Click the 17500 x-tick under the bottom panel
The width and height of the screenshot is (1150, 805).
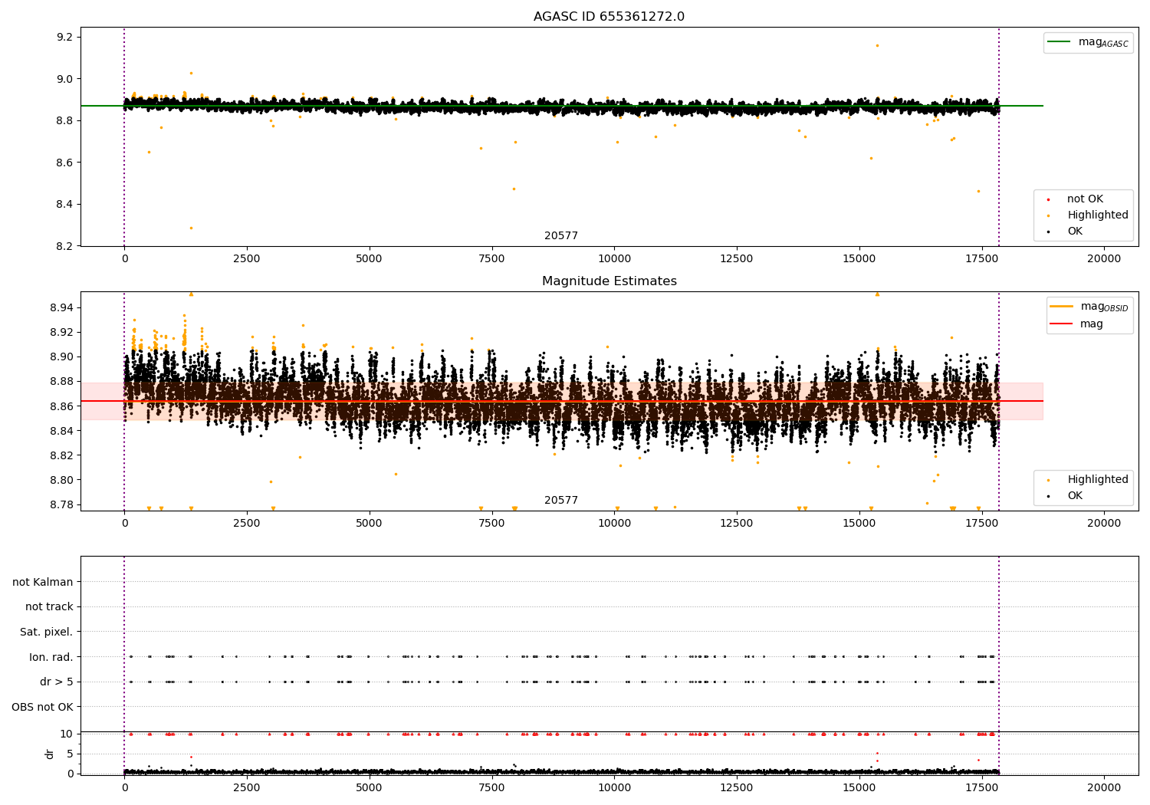pyautogui.click(x=981, y=787)
